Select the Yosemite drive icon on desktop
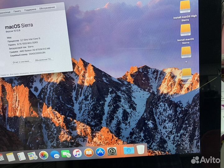Image resolution: width=224 pixels, height=168 pixels. [x=186, y=74]
